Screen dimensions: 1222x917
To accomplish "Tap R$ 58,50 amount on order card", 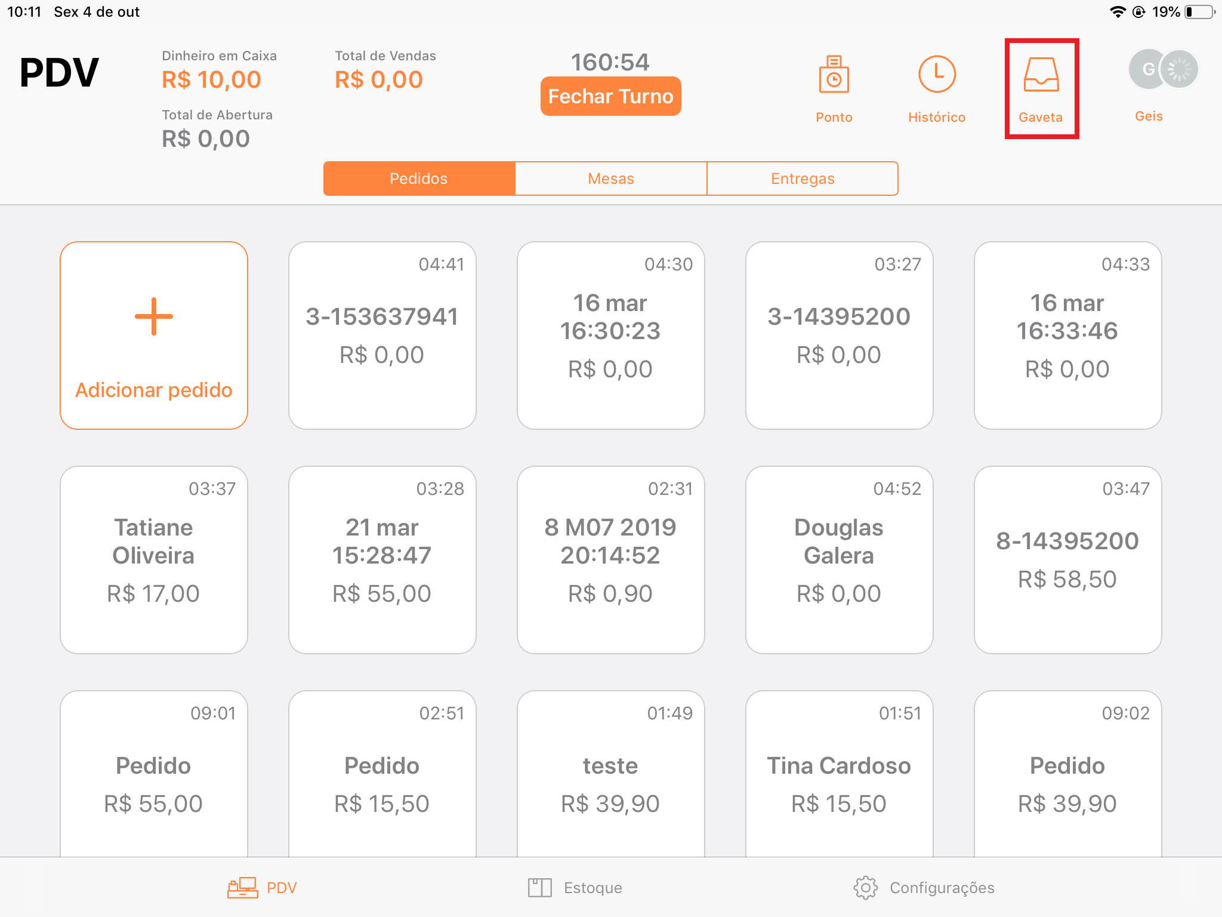I will pyautogui.click(x=1067, y=579).
